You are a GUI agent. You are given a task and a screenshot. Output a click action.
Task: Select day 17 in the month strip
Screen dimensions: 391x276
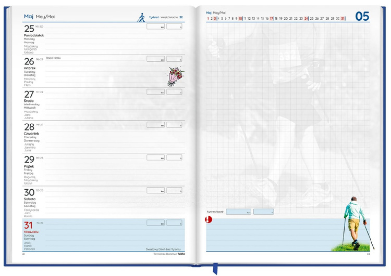(271, 19)
